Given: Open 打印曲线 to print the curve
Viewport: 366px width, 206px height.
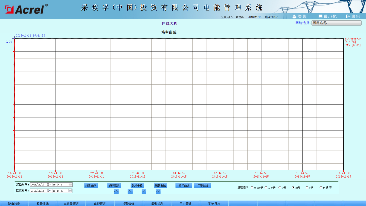Looking at the screenshot, I should 185,185.
